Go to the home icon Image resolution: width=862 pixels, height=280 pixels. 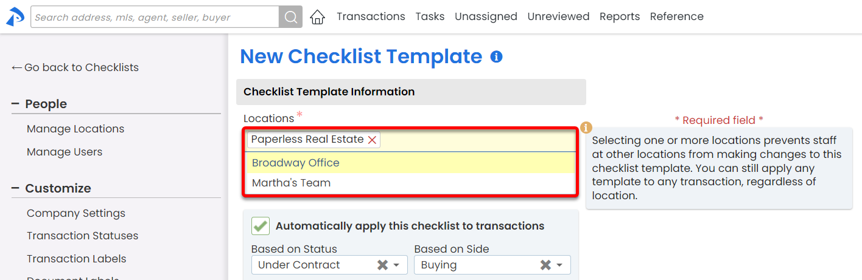(317, 17)
